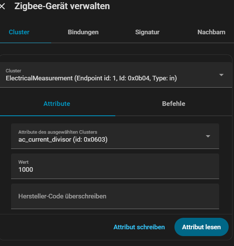This screenshot has height=246, width=234.
Task: Expand the attribute dropdown arrow icon
Action: [208, 136]
